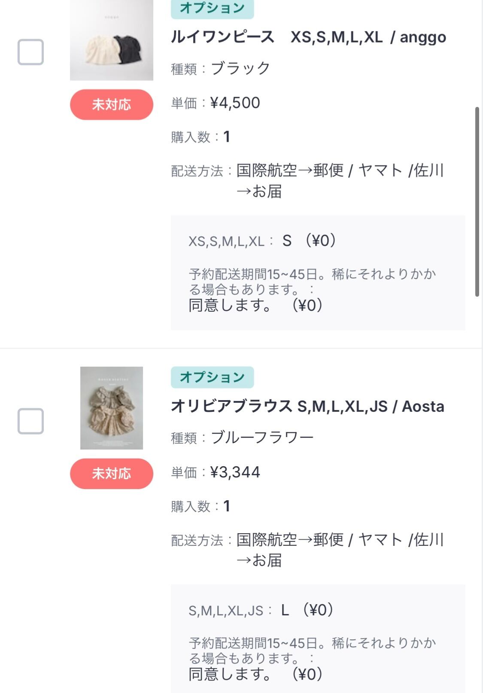Check the box for オリビアブラウス order
Image resolution: width=483 pixels, height=693 pixels.
(x=30, y=421)
